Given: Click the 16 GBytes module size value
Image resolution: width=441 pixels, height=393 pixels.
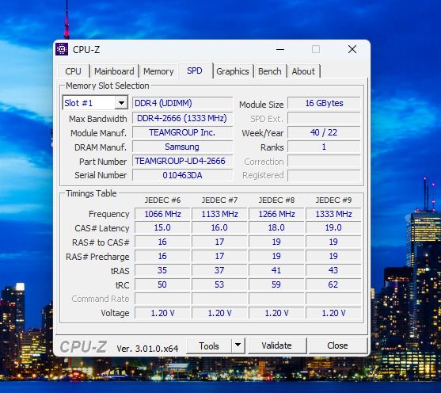Looking at the screenshot, I should [x=324, y=103].
